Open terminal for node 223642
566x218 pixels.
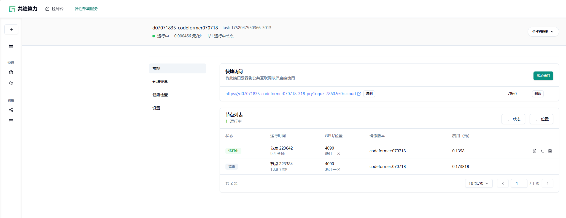click(542, 151)
